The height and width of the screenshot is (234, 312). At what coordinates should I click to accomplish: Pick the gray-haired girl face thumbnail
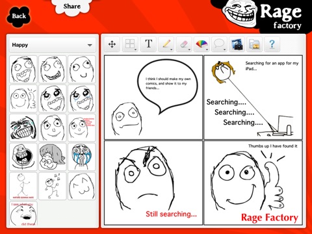[53, 157]
